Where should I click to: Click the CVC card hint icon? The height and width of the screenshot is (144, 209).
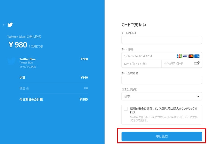197,63
